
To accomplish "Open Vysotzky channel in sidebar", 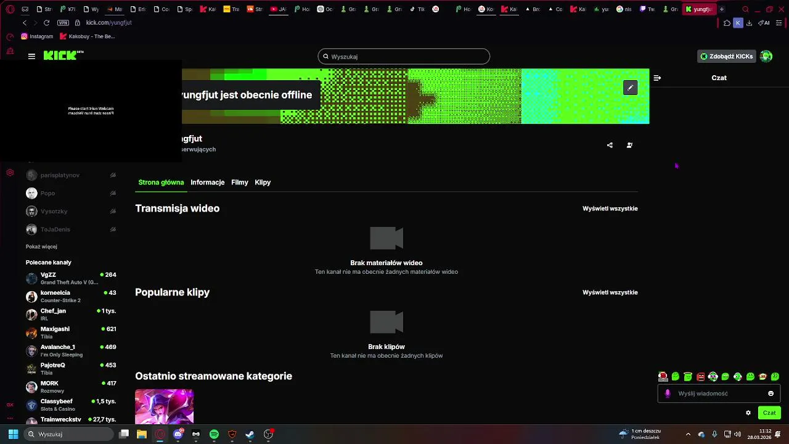I will [x=71, y=211].
